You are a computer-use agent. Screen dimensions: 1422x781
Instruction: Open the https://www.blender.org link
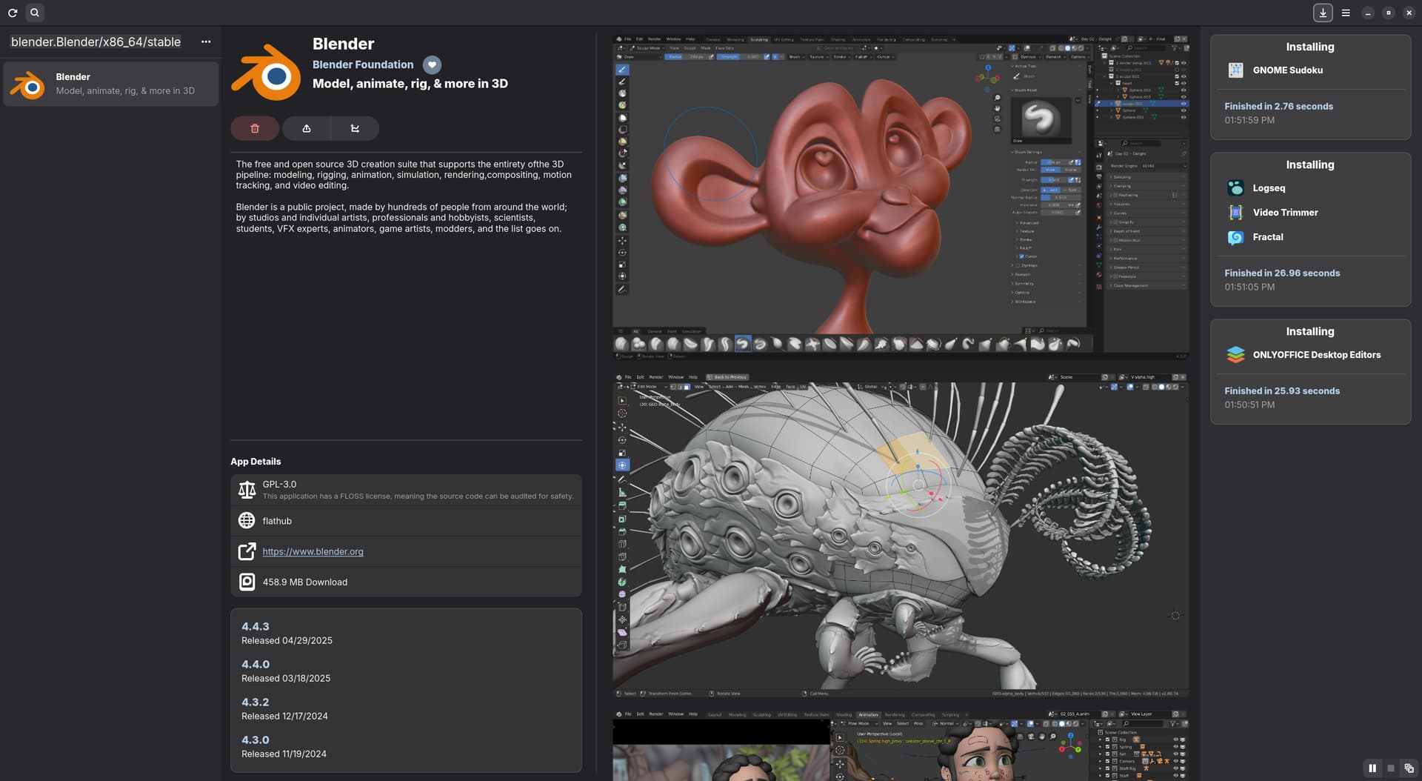click(313, 551)
